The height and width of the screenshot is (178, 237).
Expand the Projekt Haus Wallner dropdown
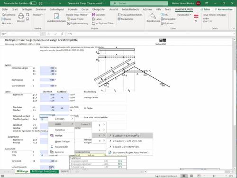coord(90,15)
